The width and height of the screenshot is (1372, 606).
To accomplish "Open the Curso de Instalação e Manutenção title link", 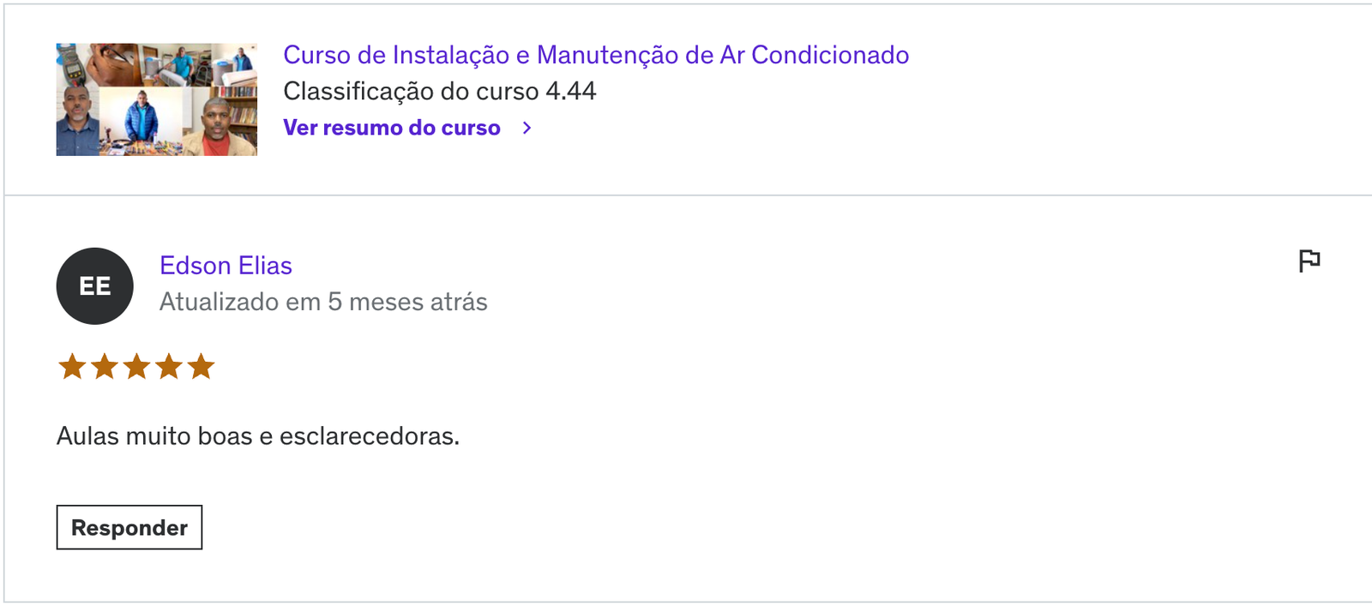I will [596, 55].
